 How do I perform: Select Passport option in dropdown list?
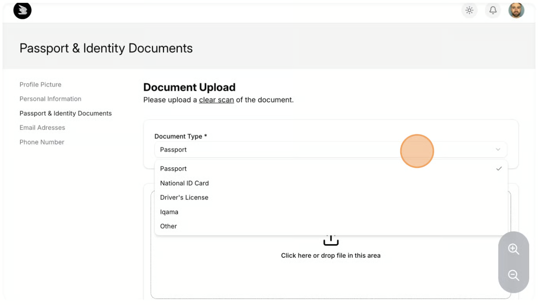173,169
